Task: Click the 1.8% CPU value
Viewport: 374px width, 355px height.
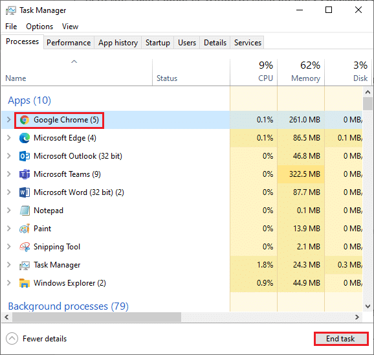Action: pos(265,265)
